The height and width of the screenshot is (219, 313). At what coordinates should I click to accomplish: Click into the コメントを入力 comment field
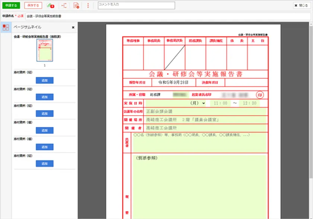(x=136, y=6)
